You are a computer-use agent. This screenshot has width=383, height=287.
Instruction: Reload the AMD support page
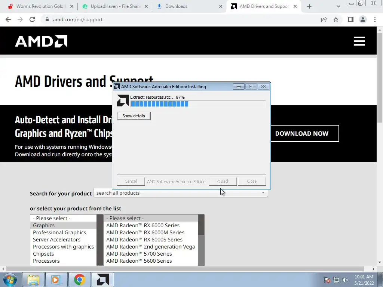coord(32,19)
